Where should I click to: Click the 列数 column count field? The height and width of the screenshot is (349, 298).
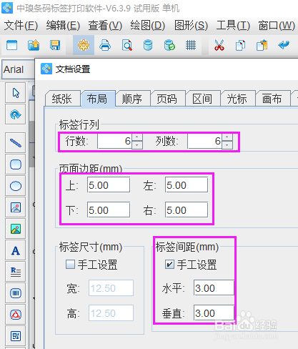click(205, 141)
